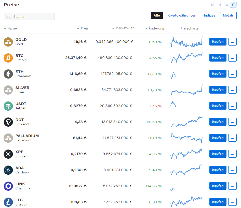Open more options for LINK
The height and width of the screenshot is (208, 241).
[232, 186]
